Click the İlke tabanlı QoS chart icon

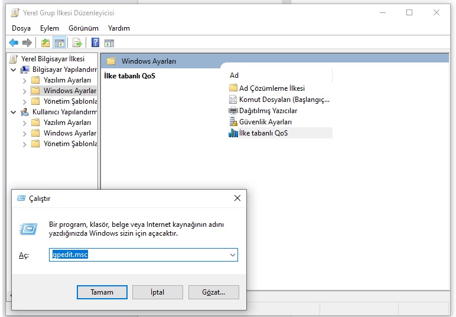[x=233, y=133]
